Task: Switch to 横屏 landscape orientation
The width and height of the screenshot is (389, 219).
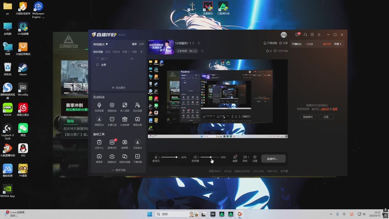Action: [x=134, y=44]
